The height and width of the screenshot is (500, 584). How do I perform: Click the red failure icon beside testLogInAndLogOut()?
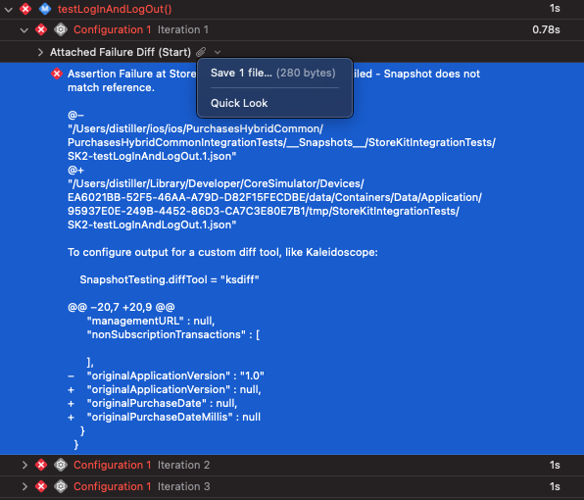pos(25,9)
